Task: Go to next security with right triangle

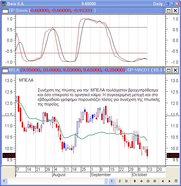Action: click(169, 181)
